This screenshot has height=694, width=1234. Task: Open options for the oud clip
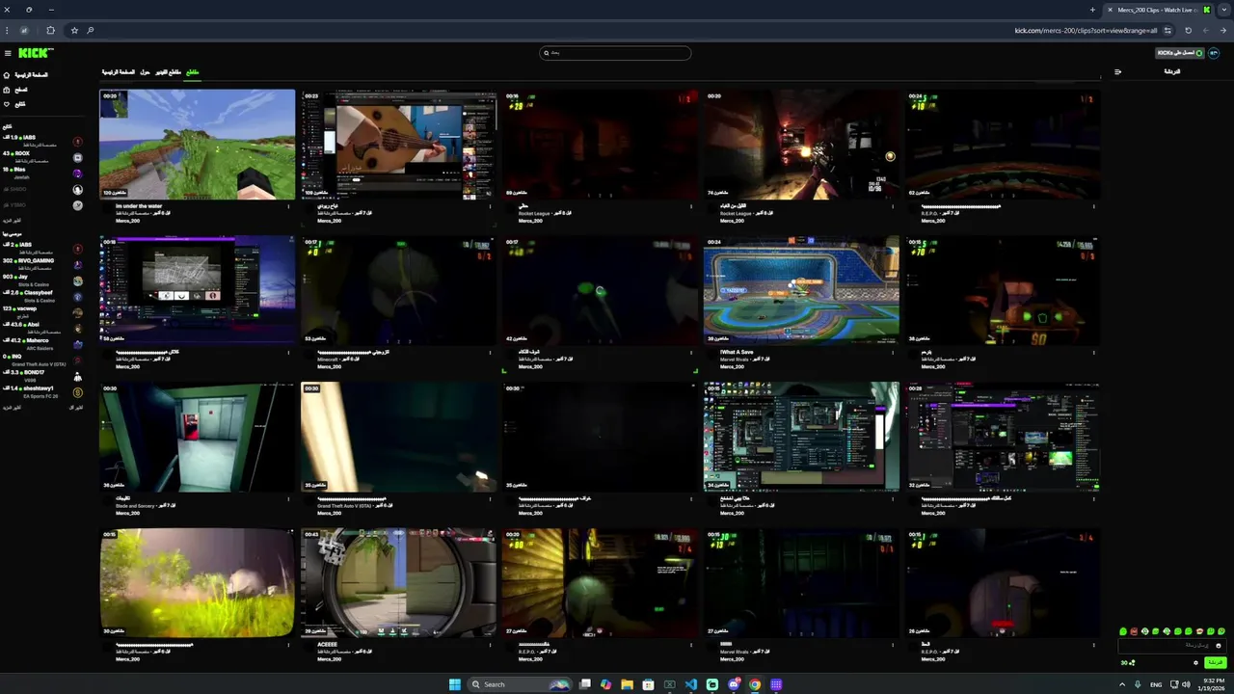click(490, 206)
